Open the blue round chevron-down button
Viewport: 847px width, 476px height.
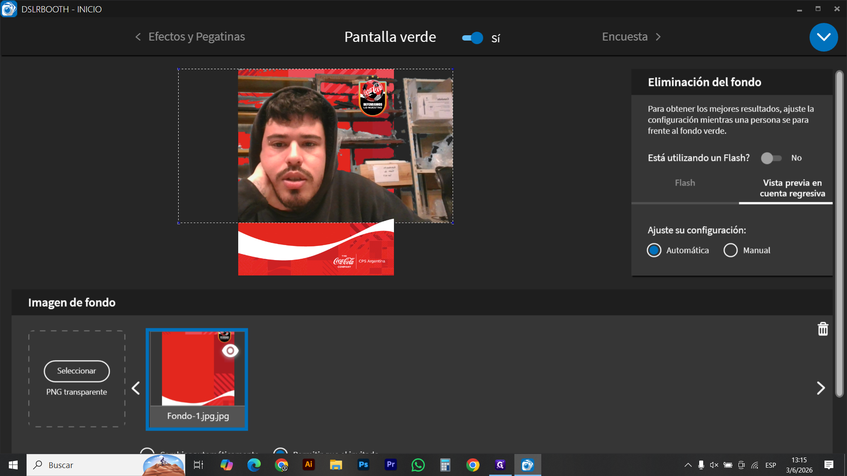pos(824,37)
